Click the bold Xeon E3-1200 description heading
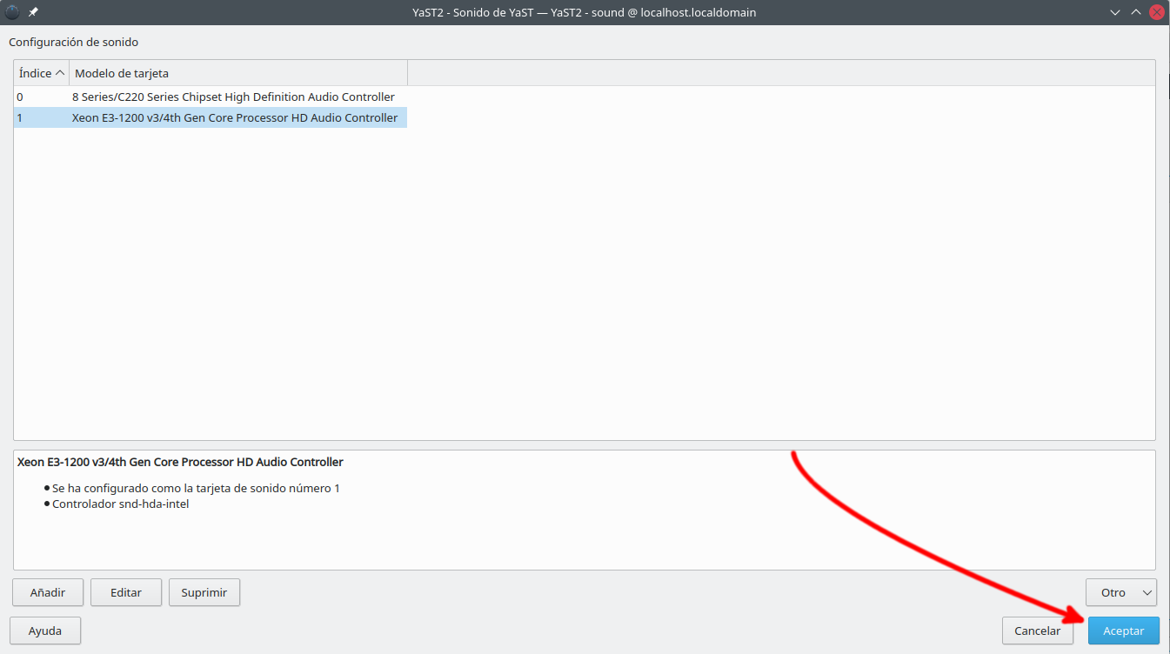Screen dimensions: 1170x654 point(180,462)
